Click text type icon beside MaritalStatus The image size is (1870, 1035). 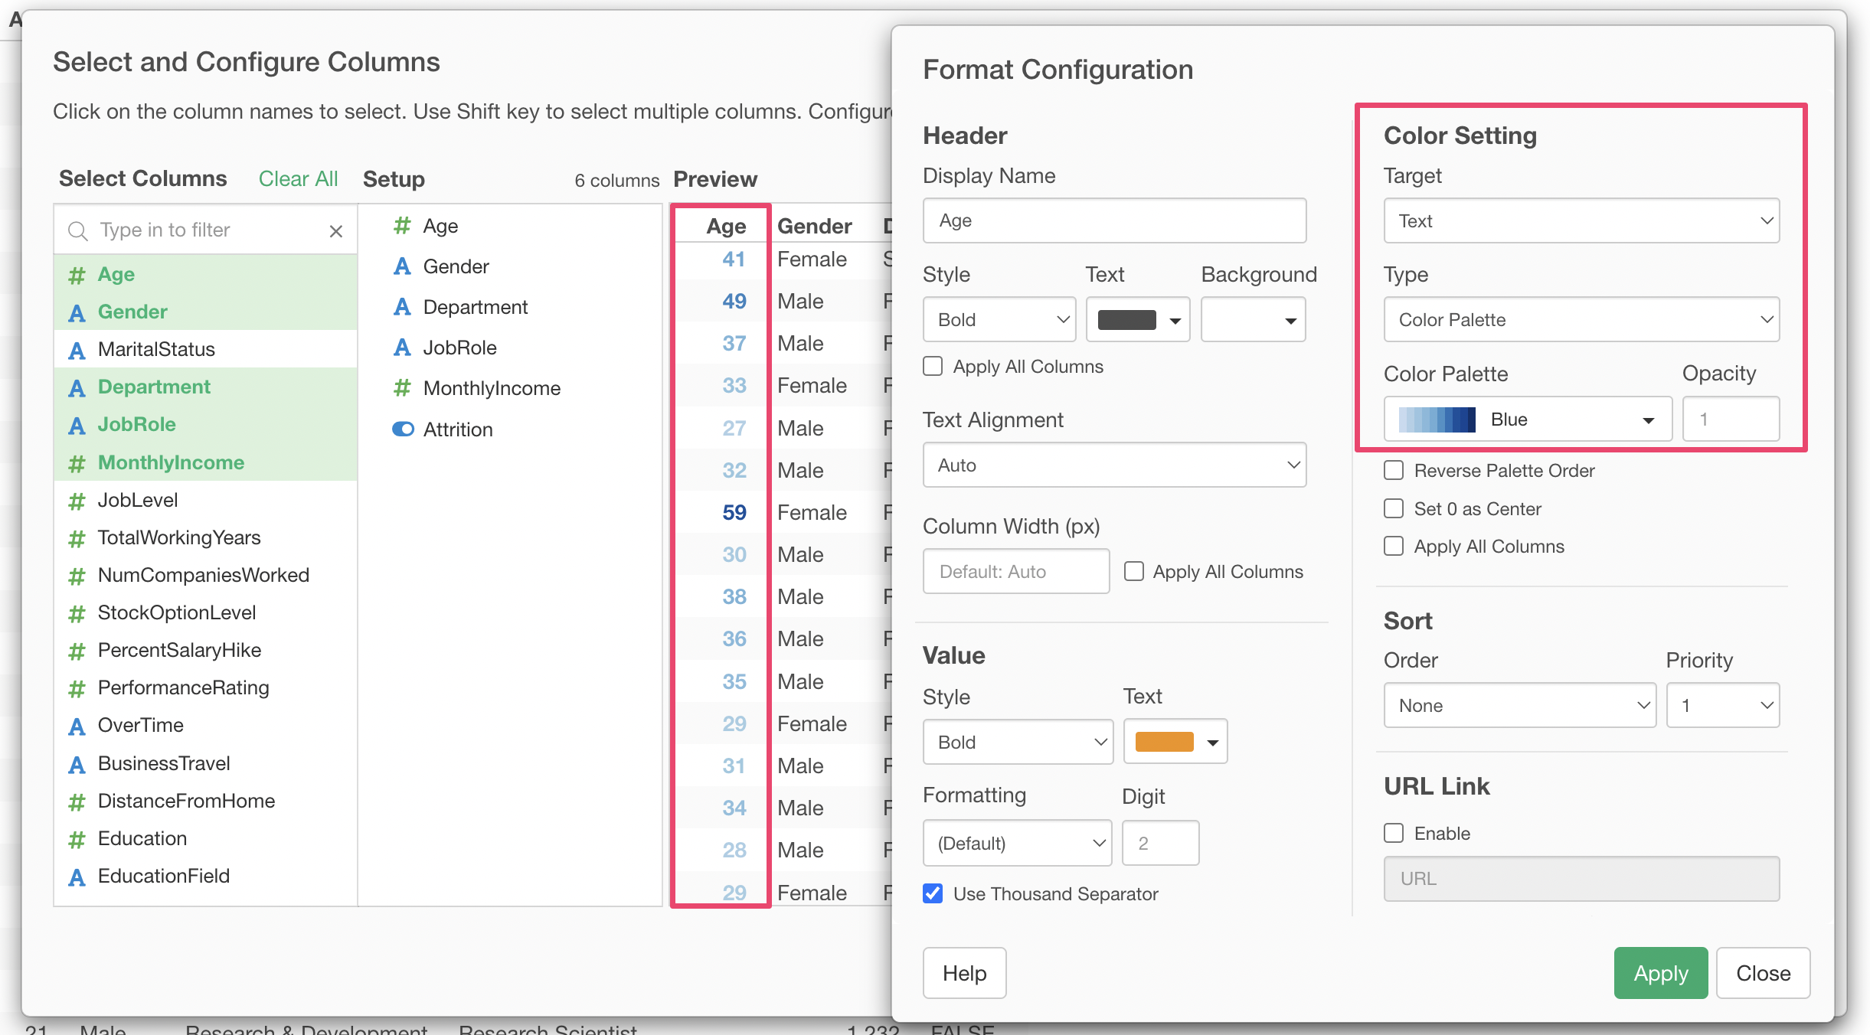tap(77, 351)
